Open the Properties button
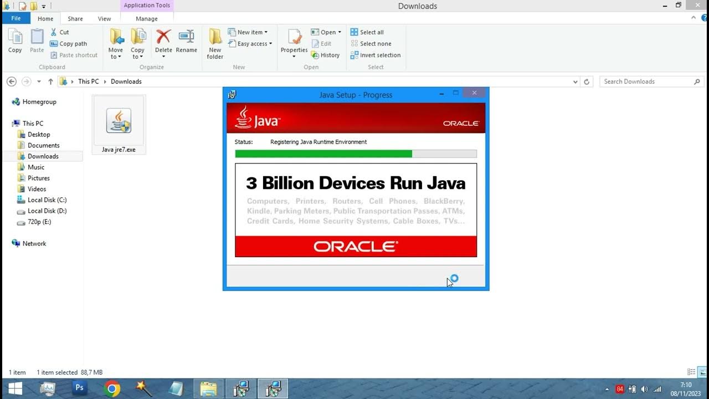The height and width of the screenshot is (399, 709). [x=294, y=44]
